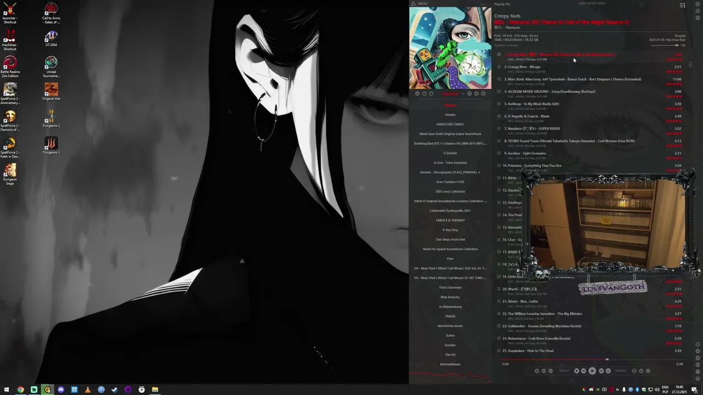Open the Scooter playlist
This screenshot has width=703, height=395.
(x=450, y=345)
